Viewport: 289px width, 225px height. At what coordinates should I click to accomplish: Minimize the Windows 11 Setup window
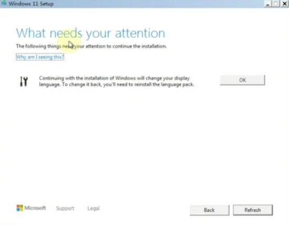268,4
